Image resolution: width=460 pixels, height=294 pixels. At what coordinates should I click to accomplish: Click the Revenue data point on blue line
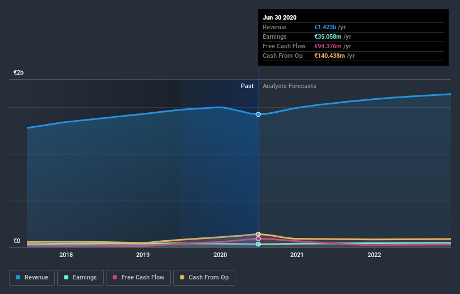point(258,114)
